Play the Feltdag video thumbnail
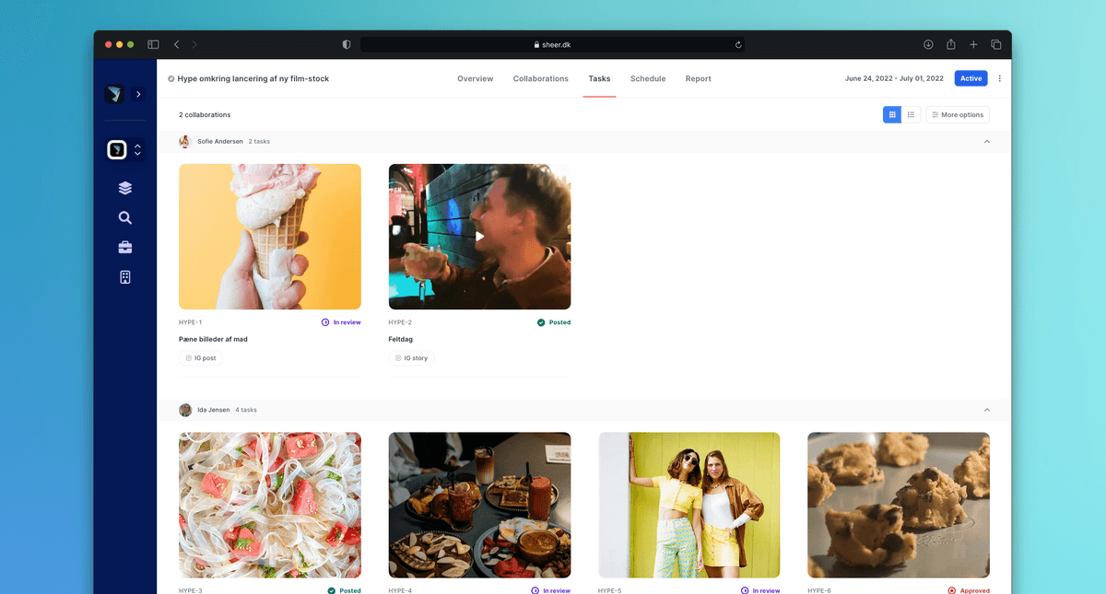Viewport: 1106px width, 594px height. 479,237
